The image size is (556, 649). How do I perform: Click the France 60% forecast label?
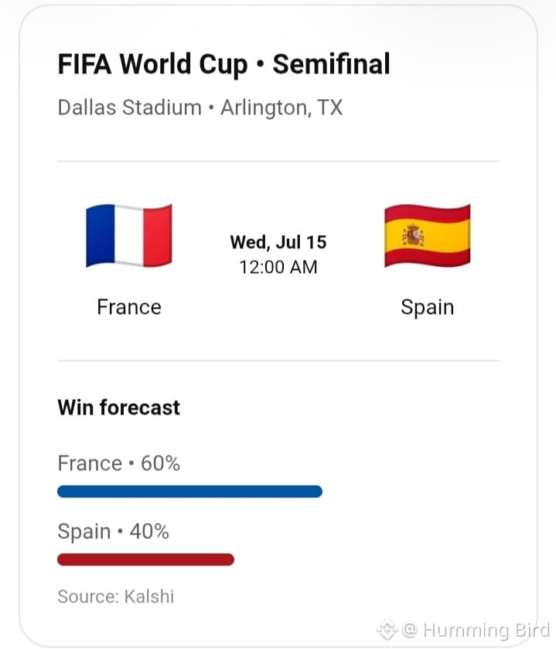click(x=119, y=463)
